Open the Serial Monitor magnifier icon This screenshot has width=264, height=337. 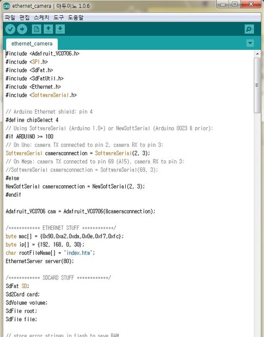coord(249,29)
